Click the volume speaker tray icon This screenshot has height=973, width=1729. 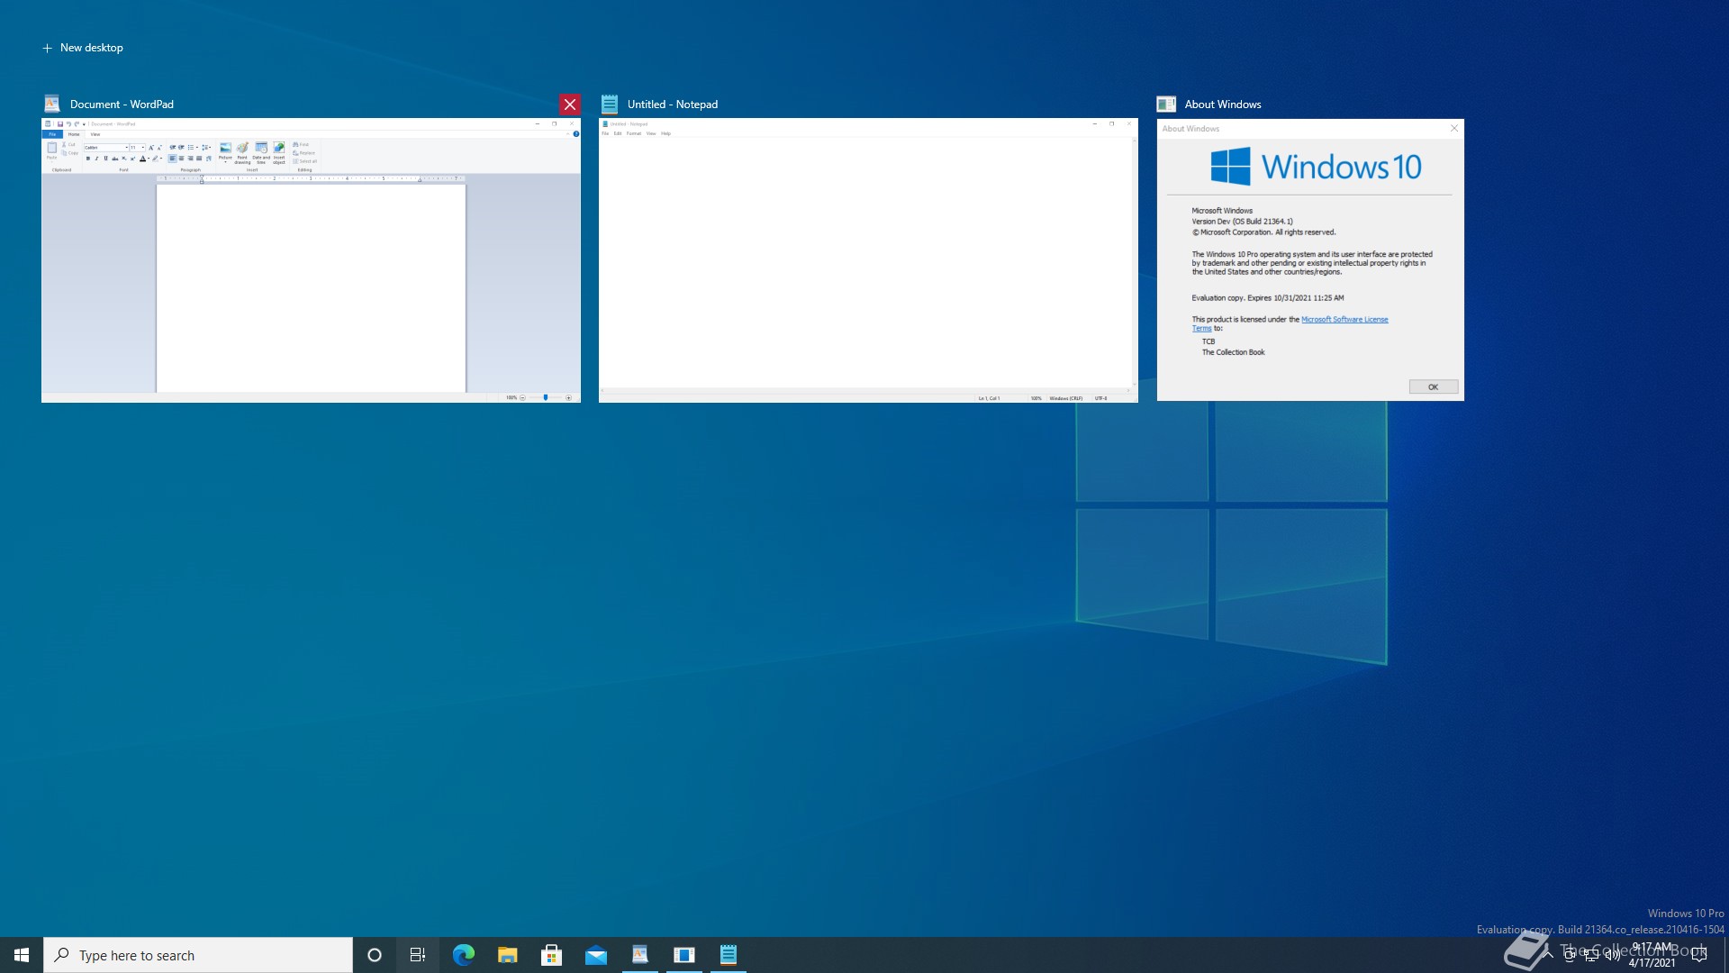coord(1612,955)
